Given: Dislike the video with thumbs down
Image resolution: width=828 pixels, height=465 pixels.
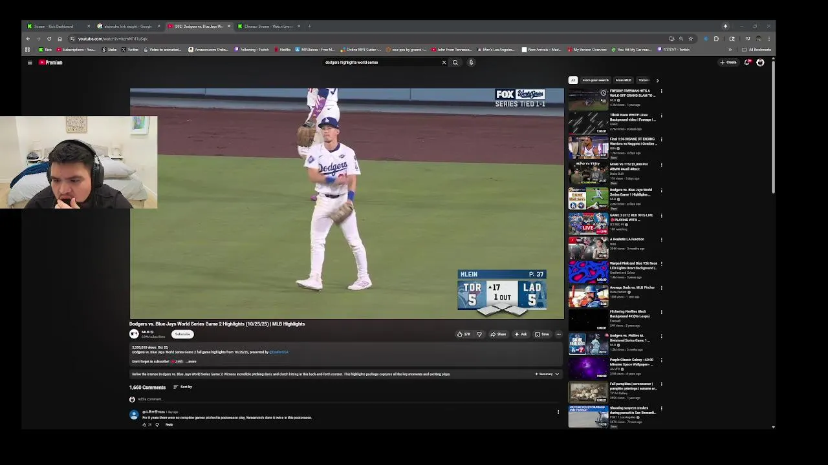Looking at the screenshot, I should coord(479,335).
